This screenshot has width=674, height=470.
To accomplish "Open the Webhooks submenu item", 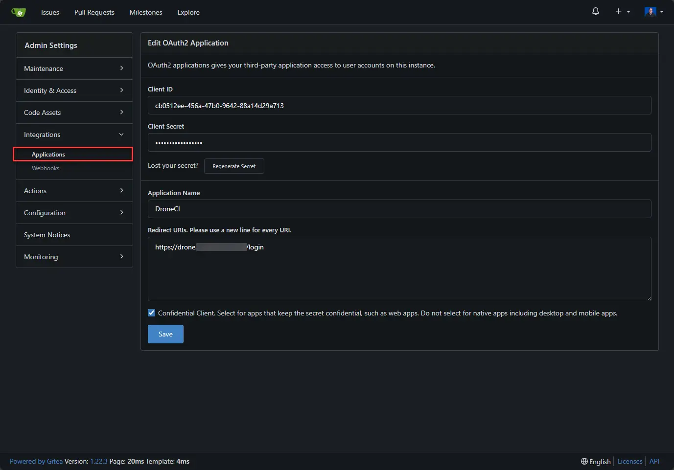I will [x=46, y=168].
